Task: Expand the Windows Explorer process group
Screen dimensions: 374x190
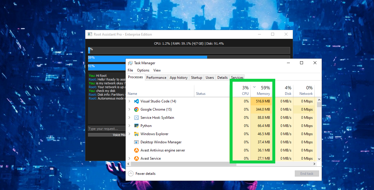Action: (x=129, y=134)
